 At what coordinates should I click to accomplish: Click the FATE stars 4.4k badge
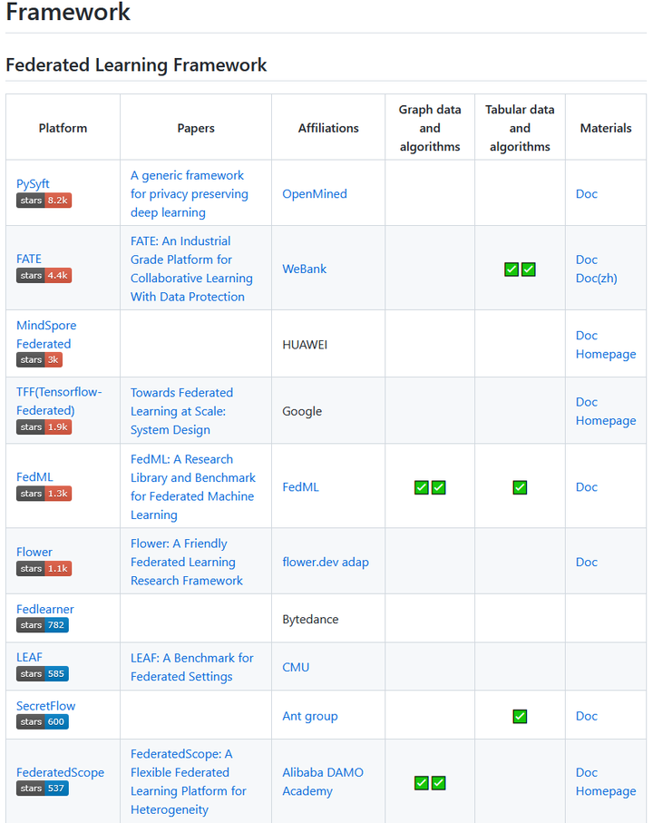pos(44,276)
